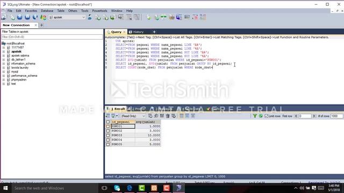Select the test database in tree
The width and height of the screenshot is (344, 193).
13,84
